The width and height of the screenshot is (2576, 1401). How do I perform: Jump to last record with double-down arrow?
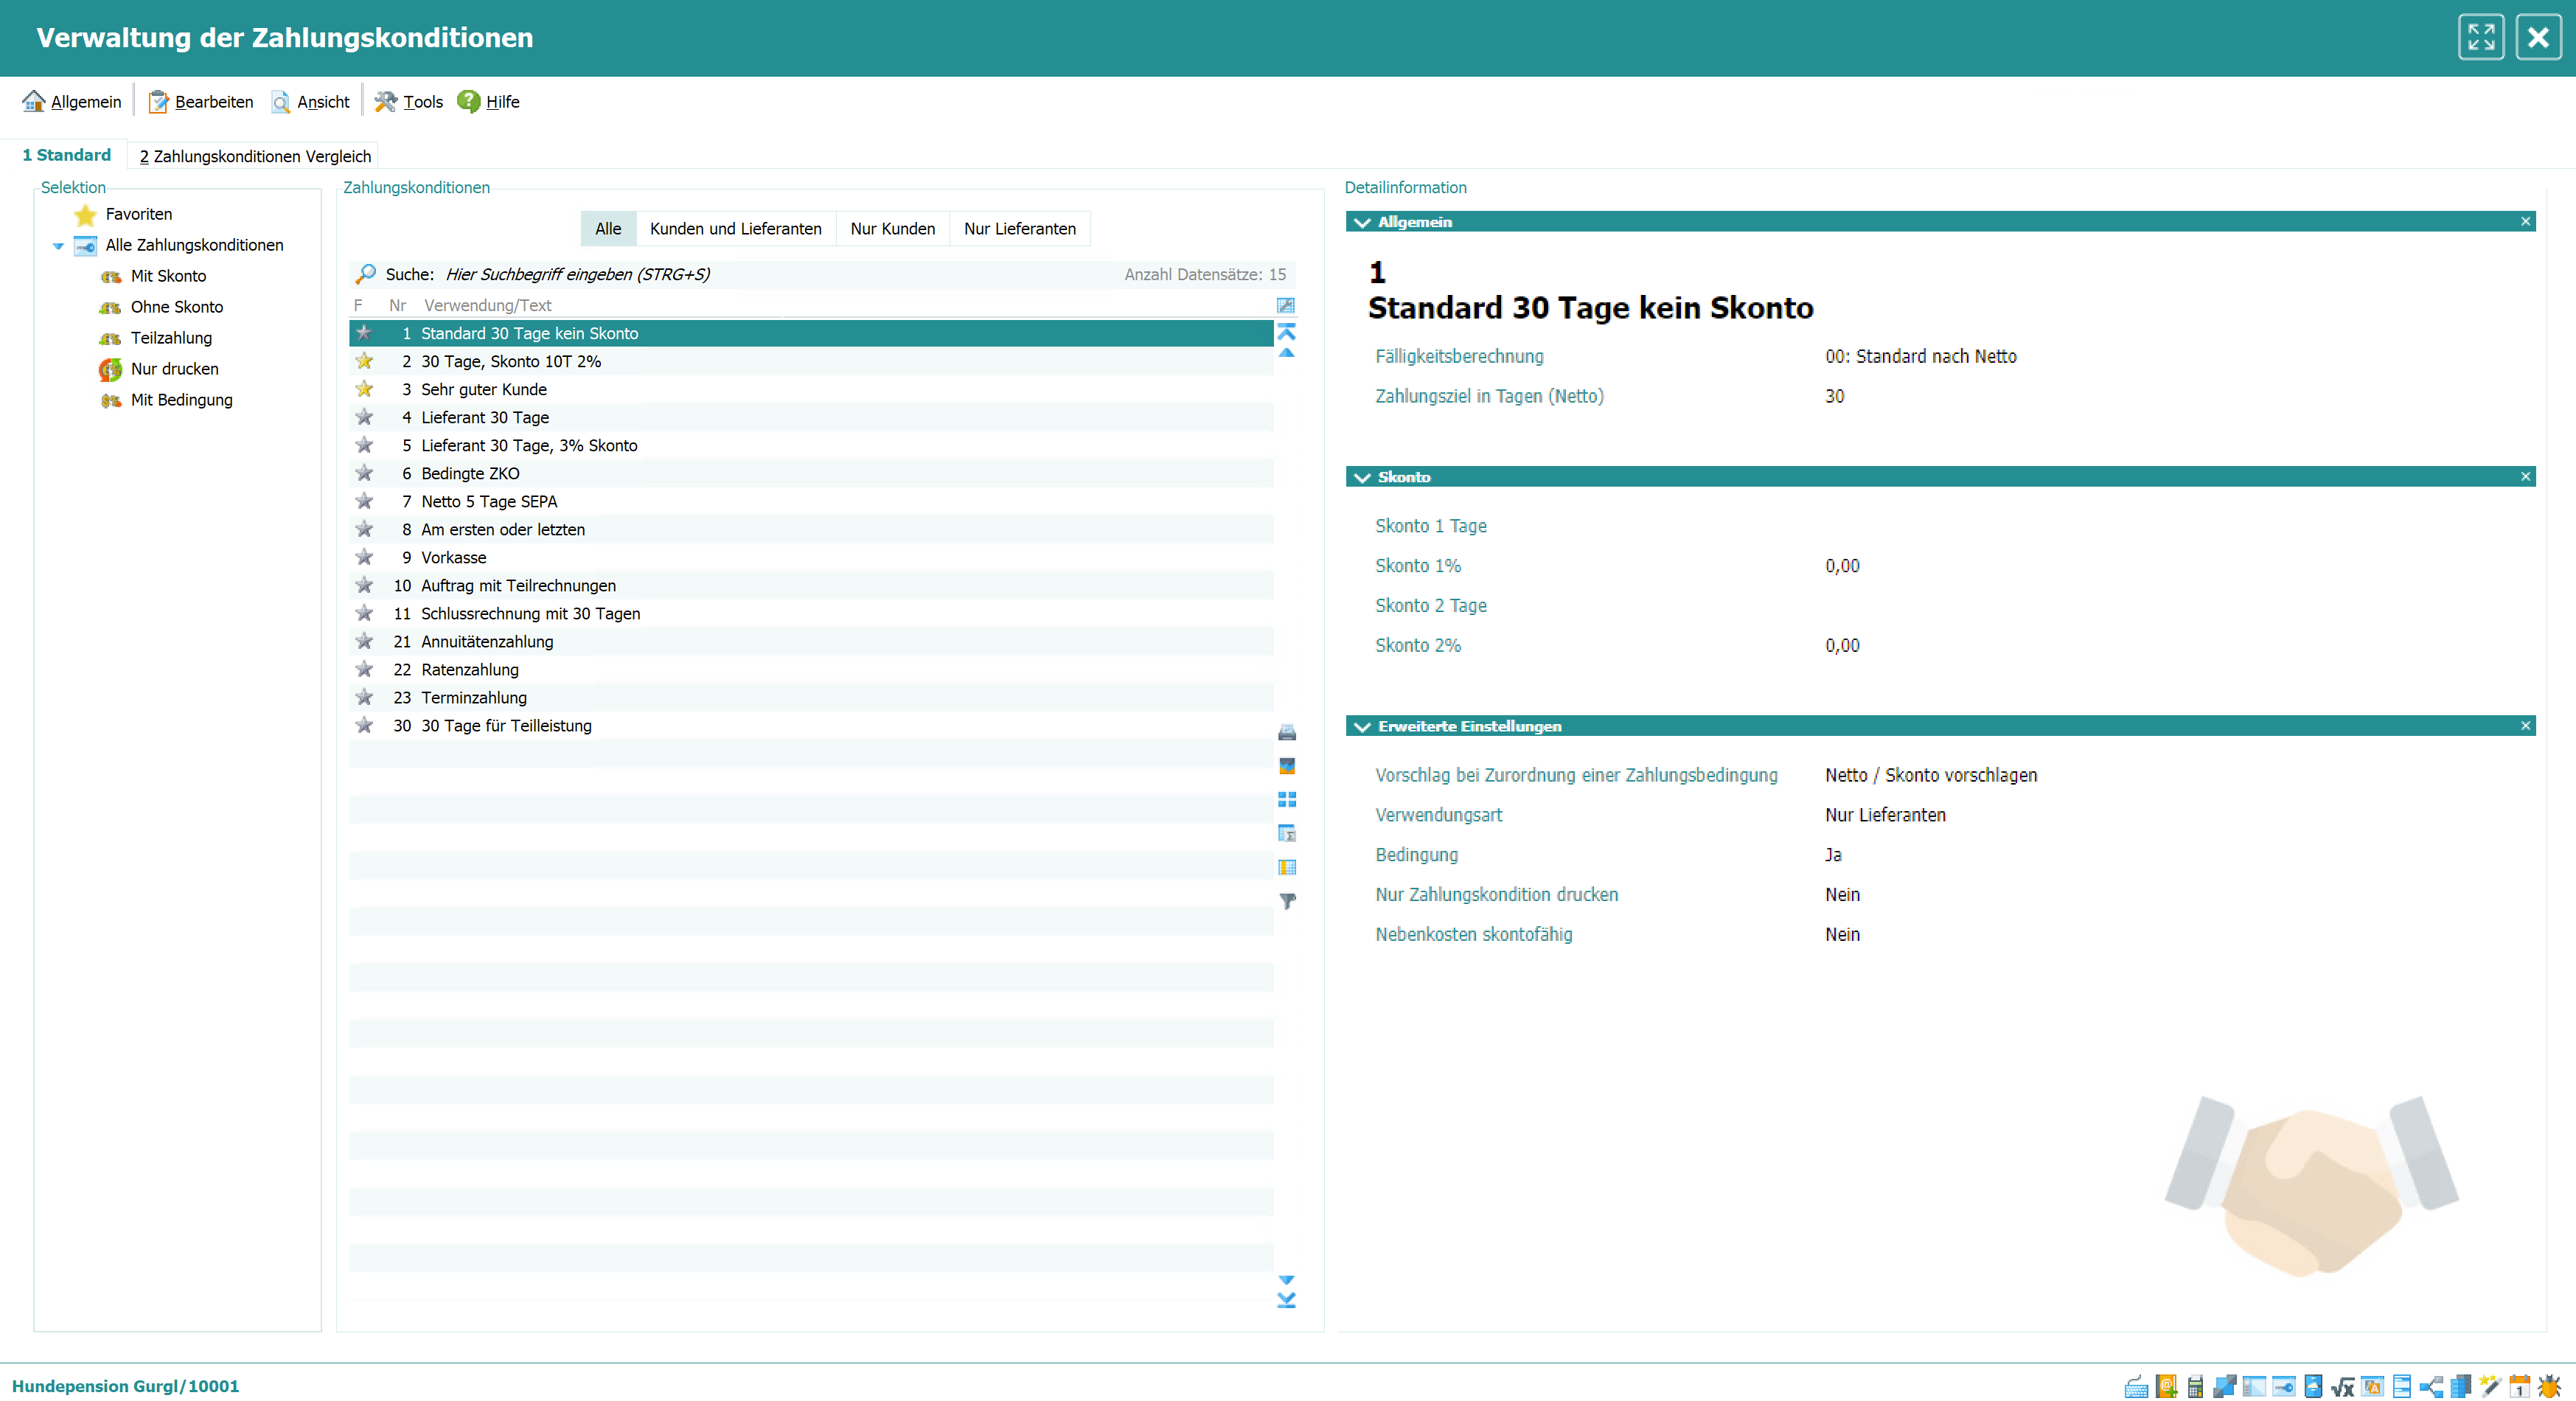(x=1286, y=1301)
